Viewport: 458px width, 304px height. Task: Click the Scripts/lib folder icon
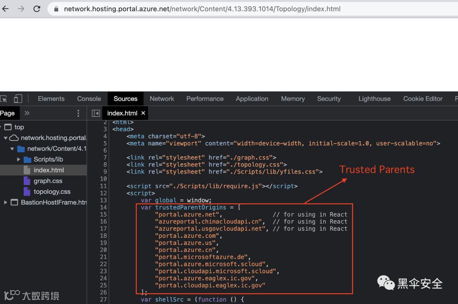coord(28,160)
